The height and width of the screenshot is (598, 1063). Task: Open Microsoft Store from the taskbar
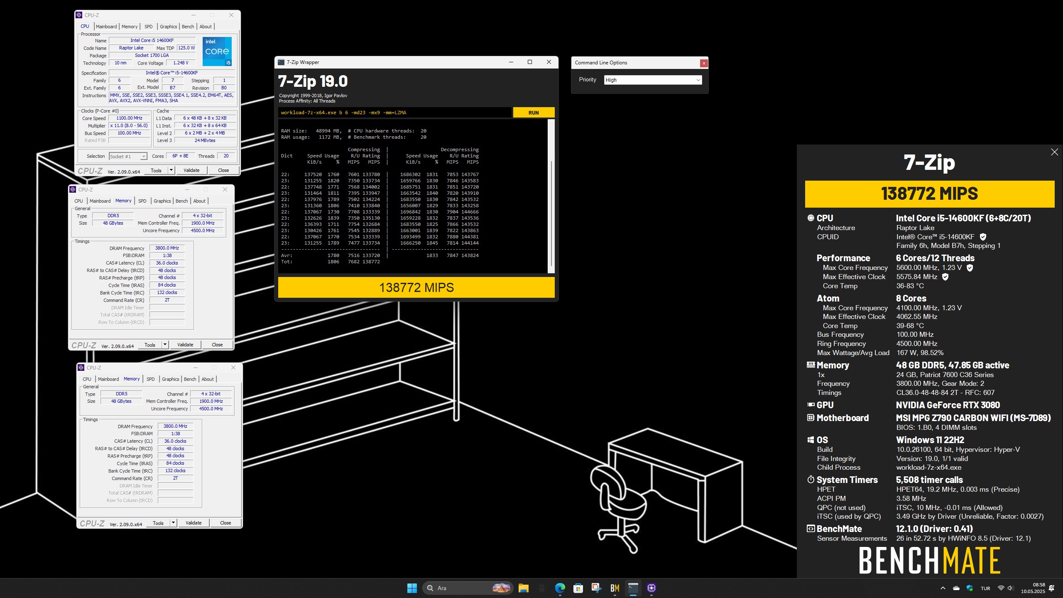tap(578, 588)
